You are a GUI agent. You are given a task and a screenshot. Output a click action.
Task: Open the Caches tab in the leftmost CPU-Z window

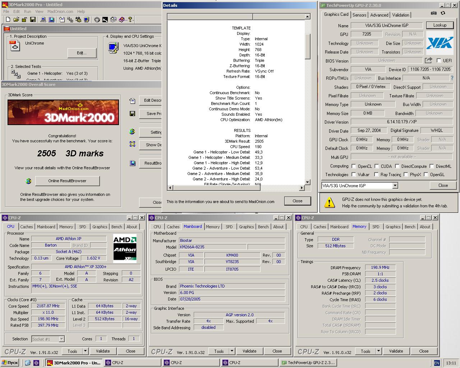26,227
